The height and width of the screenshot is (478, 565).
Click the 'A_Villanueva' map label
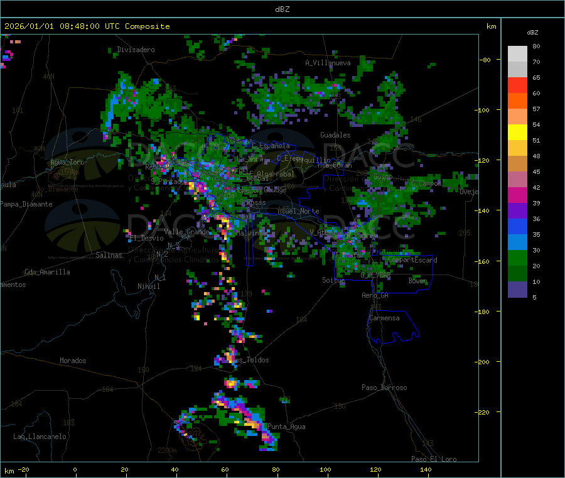[328, 63]
